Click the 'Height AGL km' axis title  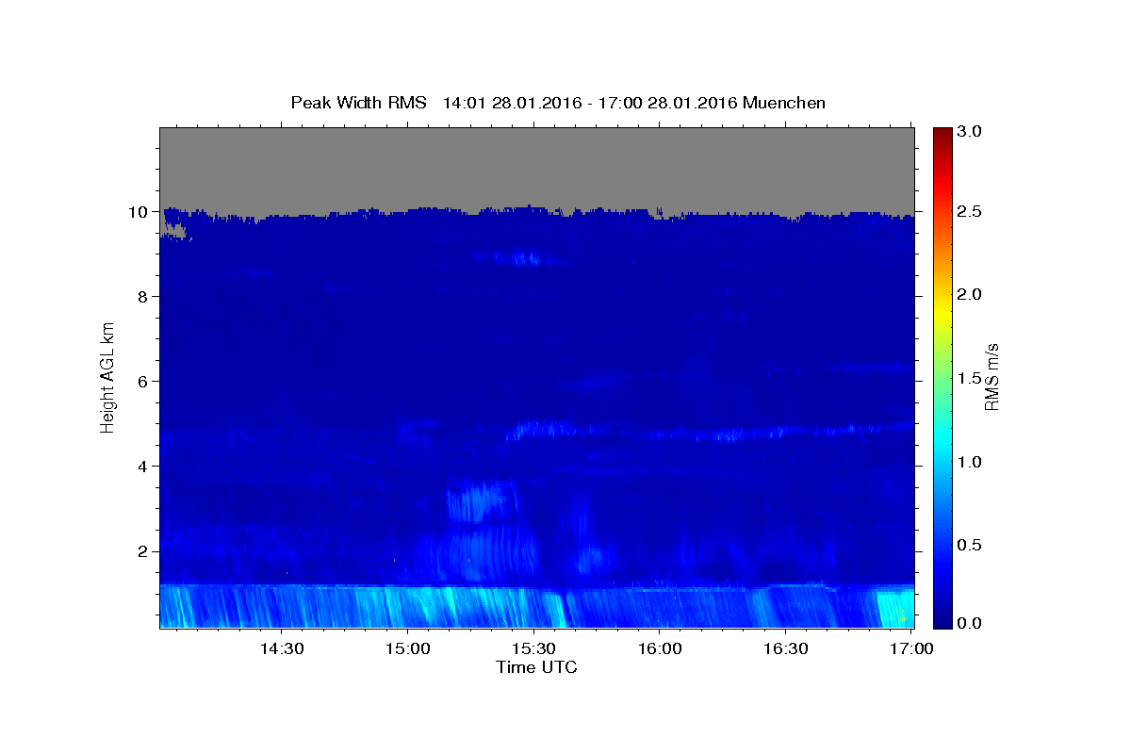[x=108, y=378]
